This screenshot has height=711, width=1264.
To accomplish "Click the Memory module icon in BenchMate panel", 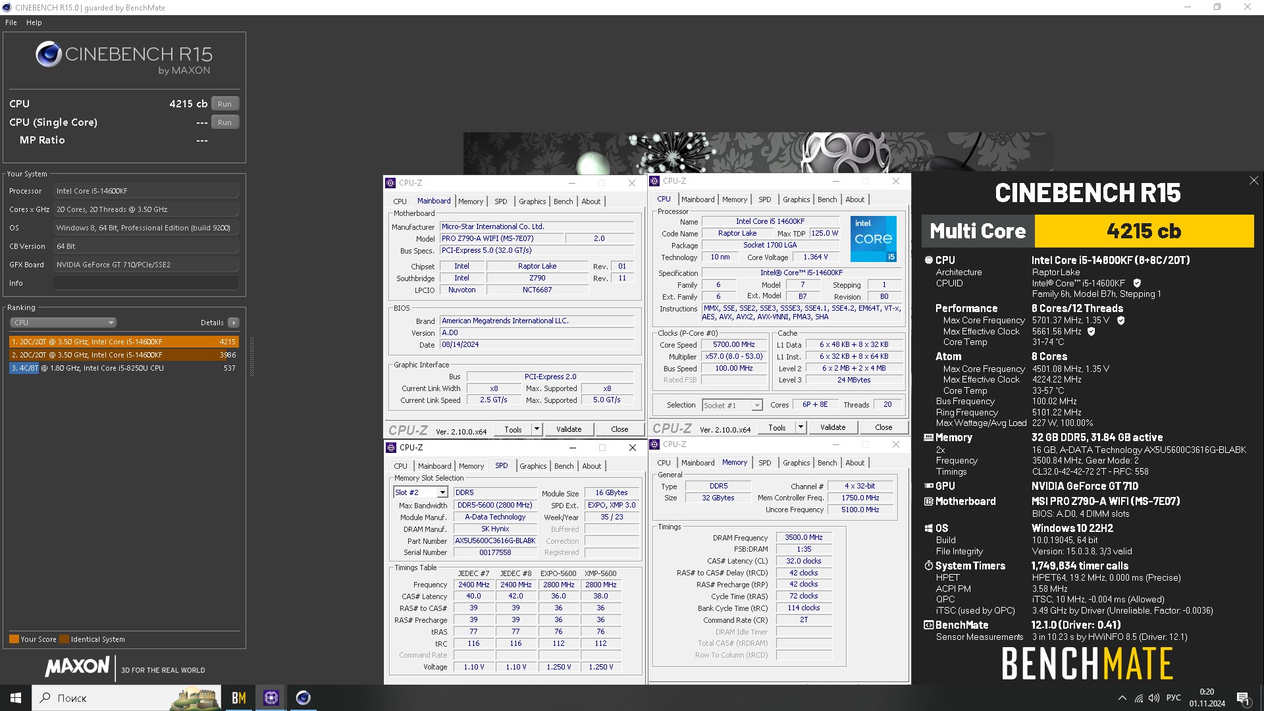I will 929,437.
